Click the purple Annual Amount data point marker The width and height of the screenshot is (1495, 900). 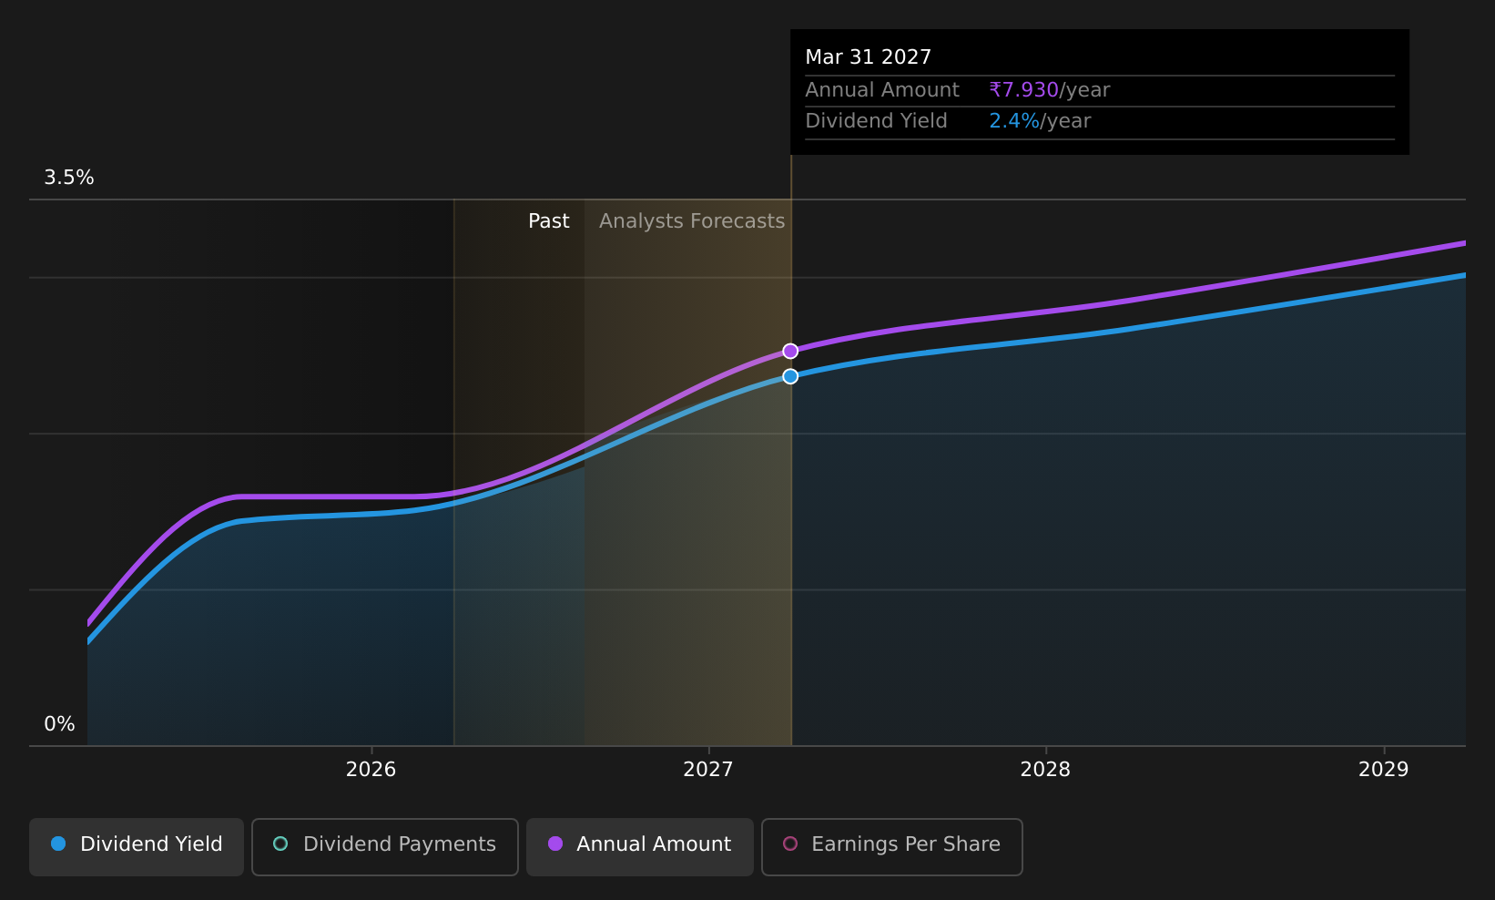(x=790, y=352)
